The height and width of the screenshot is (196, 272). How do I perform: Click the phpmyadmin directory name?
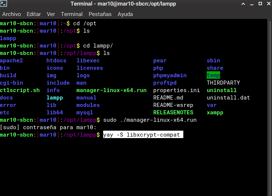(170, 75)
